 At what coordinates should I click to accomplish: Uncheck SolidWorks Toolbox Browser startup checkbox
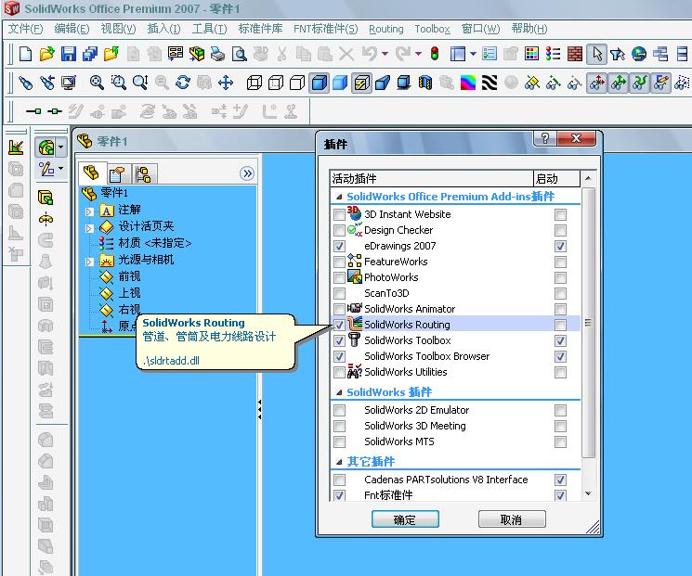pyautogui.click(x=560, y=356)
